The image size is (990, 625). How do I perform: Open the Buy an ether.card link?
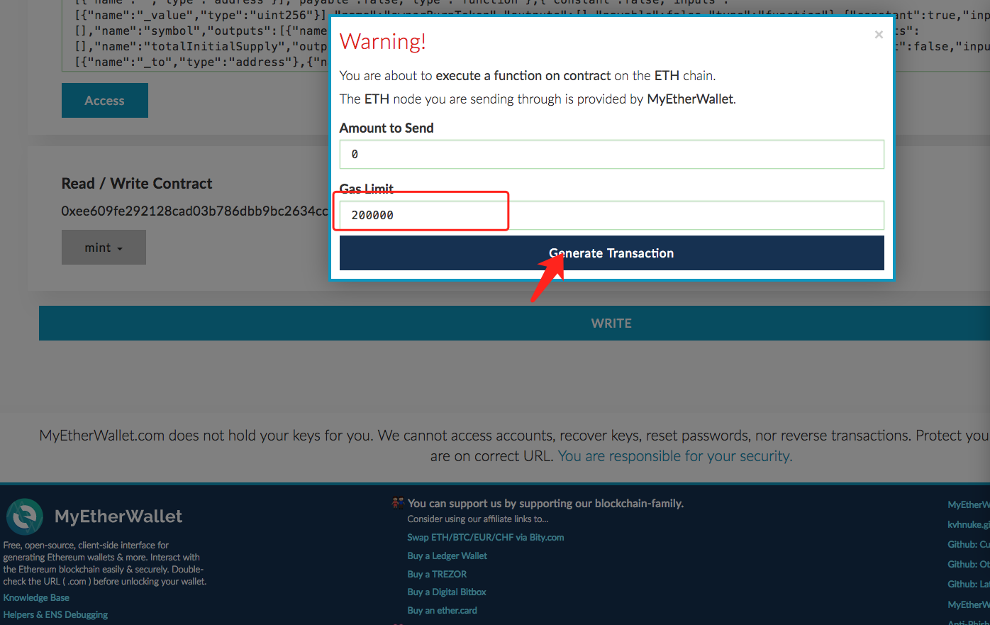pos(443,610)
